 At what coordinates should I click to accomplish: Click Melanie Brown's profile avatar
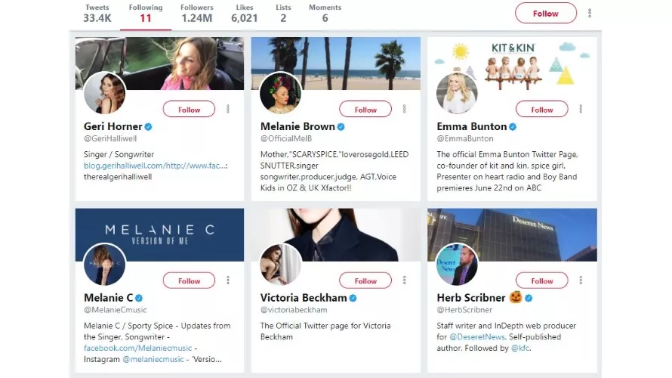coord(280,93)
